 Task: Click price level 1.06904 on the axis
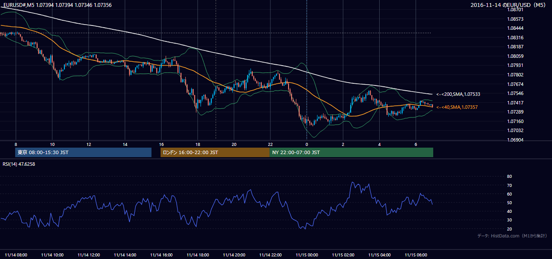click(x=516, y=140)
